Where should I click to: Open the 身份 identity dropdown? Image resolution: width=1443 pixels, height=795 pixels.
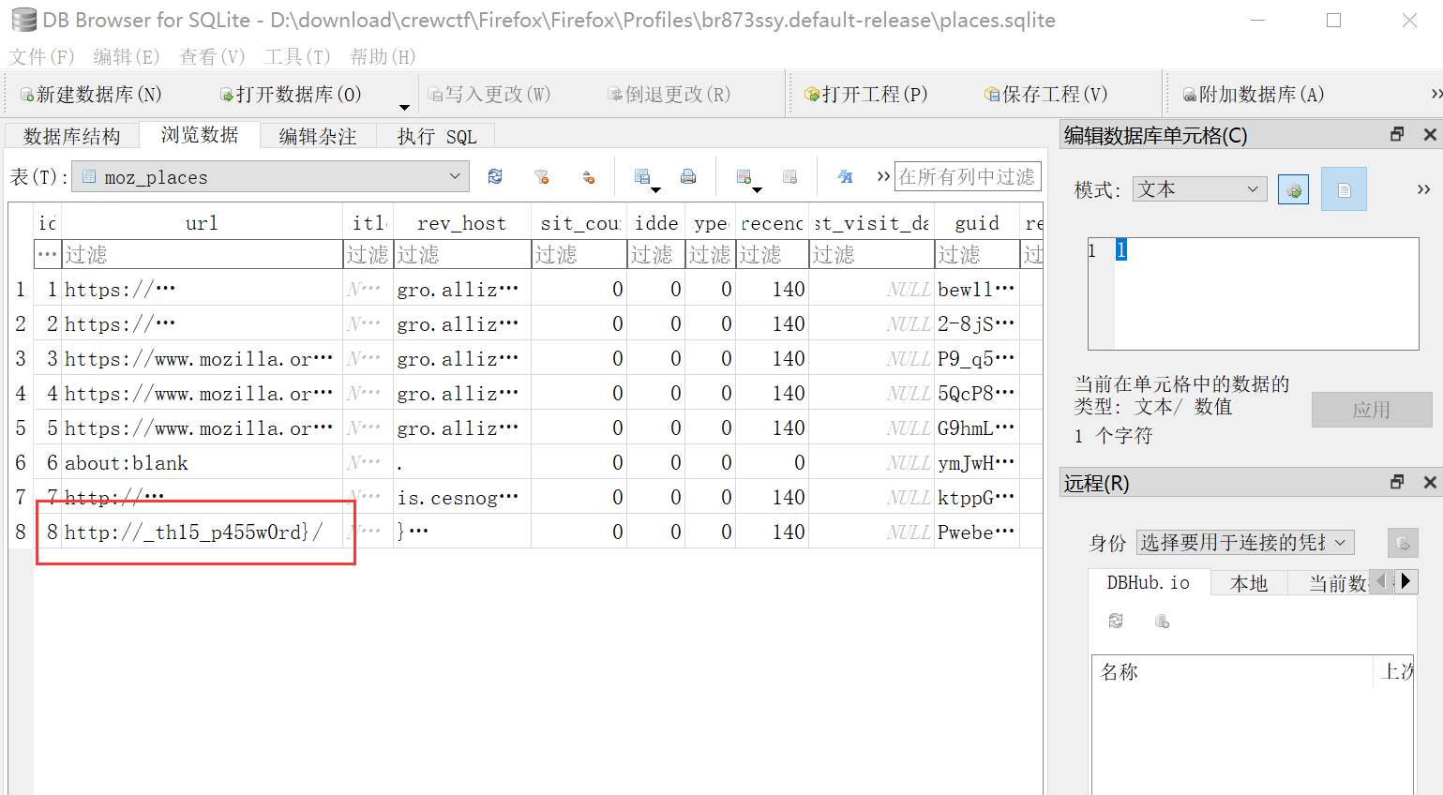point(1245,542)
